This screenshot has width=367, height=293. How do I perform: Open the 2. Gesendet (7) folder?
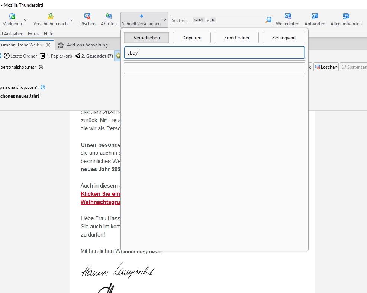(x=97, y=56)
